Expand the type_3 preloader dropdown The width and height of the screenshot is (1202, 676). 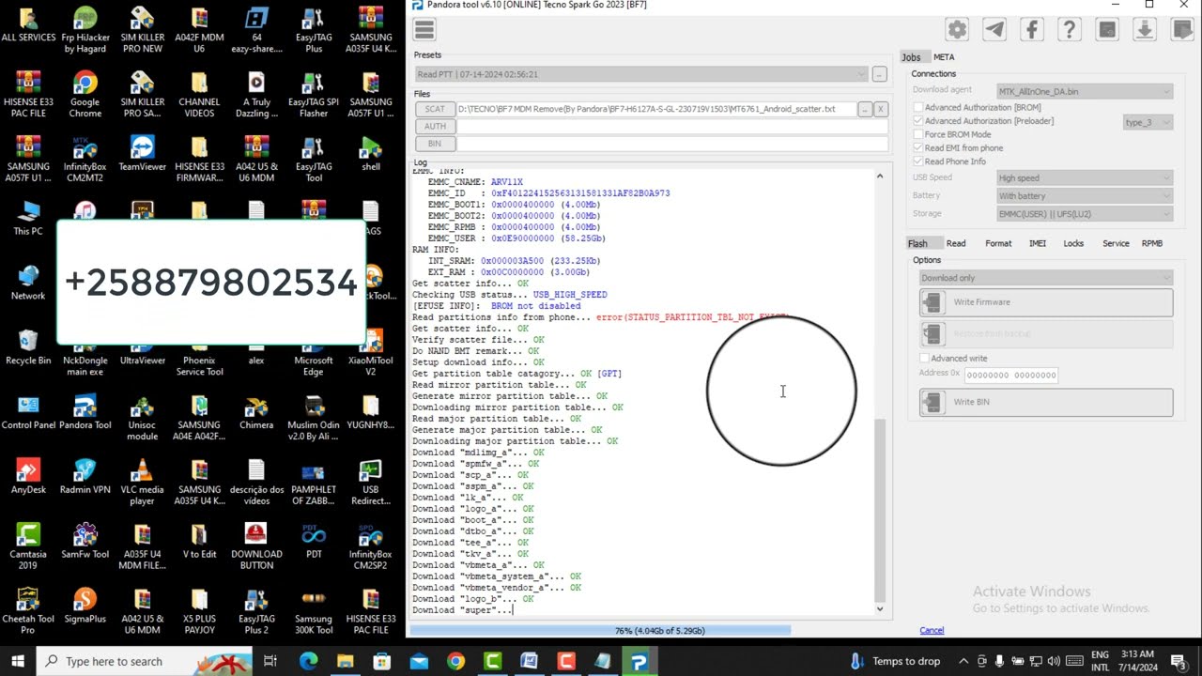click(1148, 122)
